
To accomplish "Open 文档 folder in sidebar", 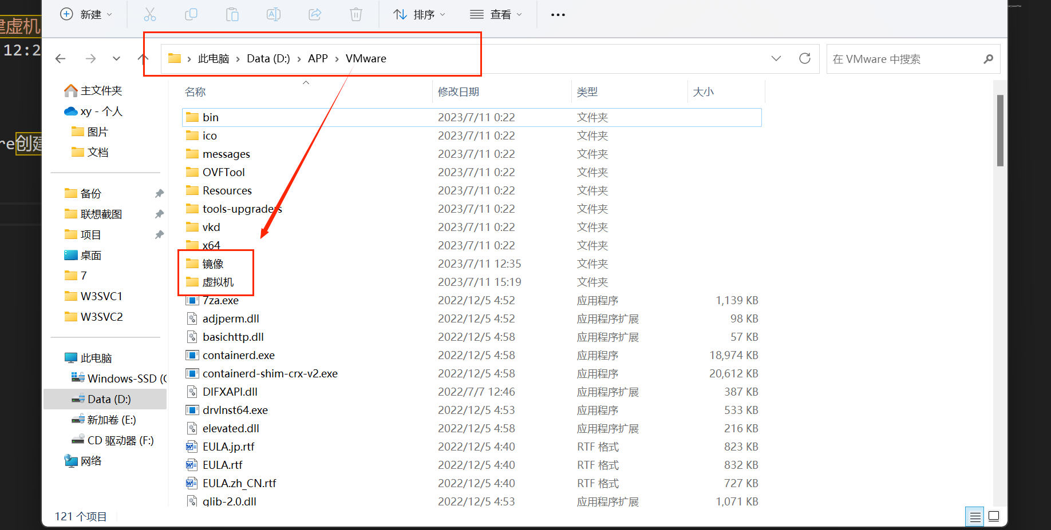I will 90,152.
